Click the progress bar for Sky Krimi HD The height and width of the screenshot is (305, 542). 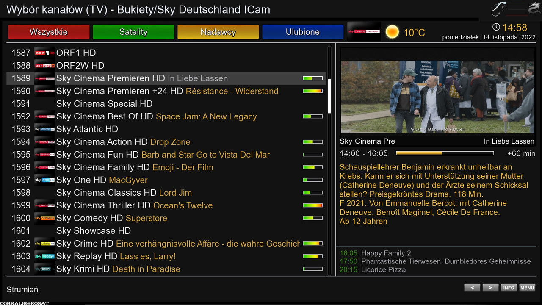click(312, 269)
